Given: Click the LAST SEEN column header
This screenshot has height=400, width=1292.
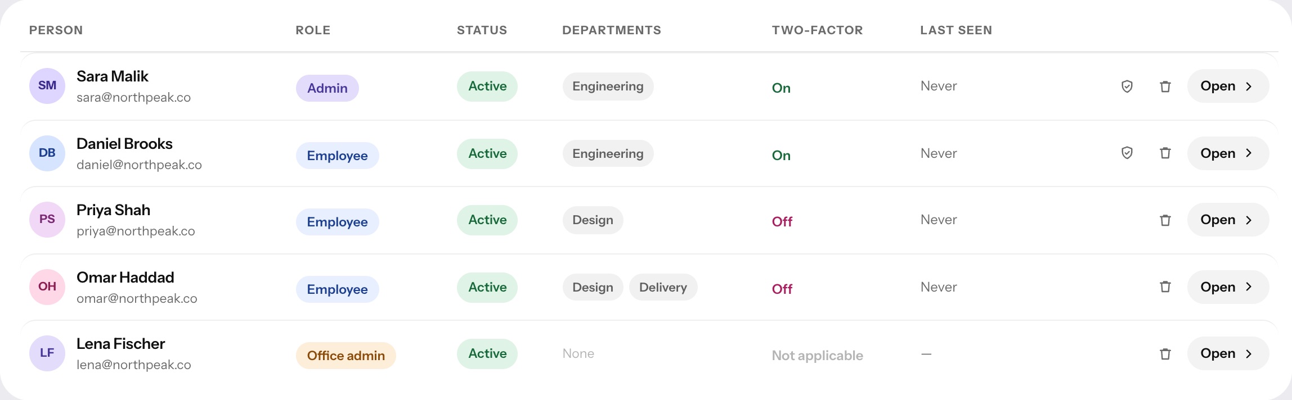Looking at the screenshot, I should pos(956,30).
